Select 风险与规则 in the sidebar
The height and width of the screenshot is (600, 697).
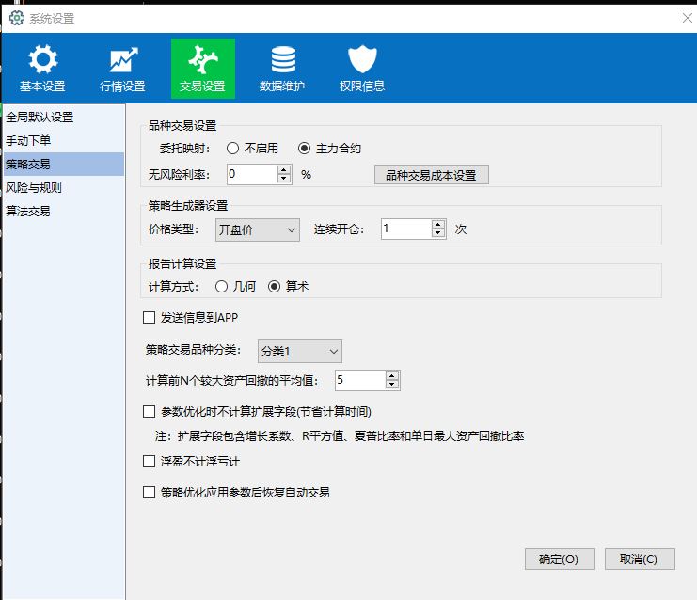point(33,187)
